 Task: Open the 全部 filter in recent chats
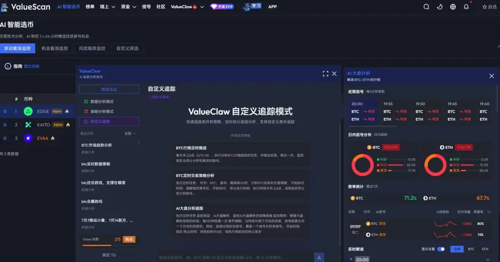click(x=130, y=133)
